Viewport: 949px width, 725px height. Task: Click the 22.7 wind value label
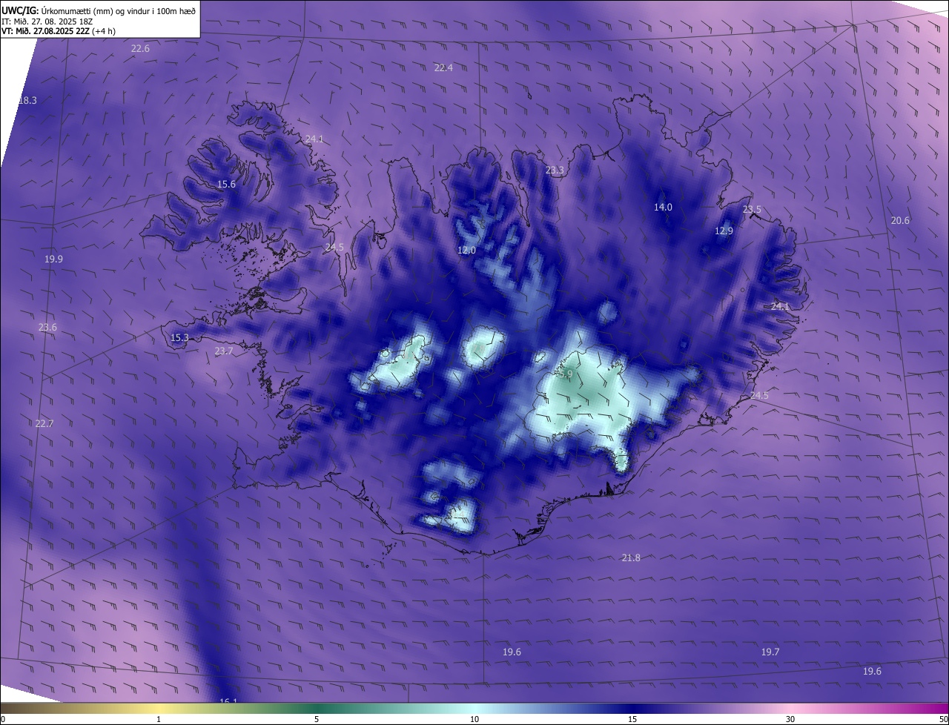pyautogui.click(x=44, y=423)
